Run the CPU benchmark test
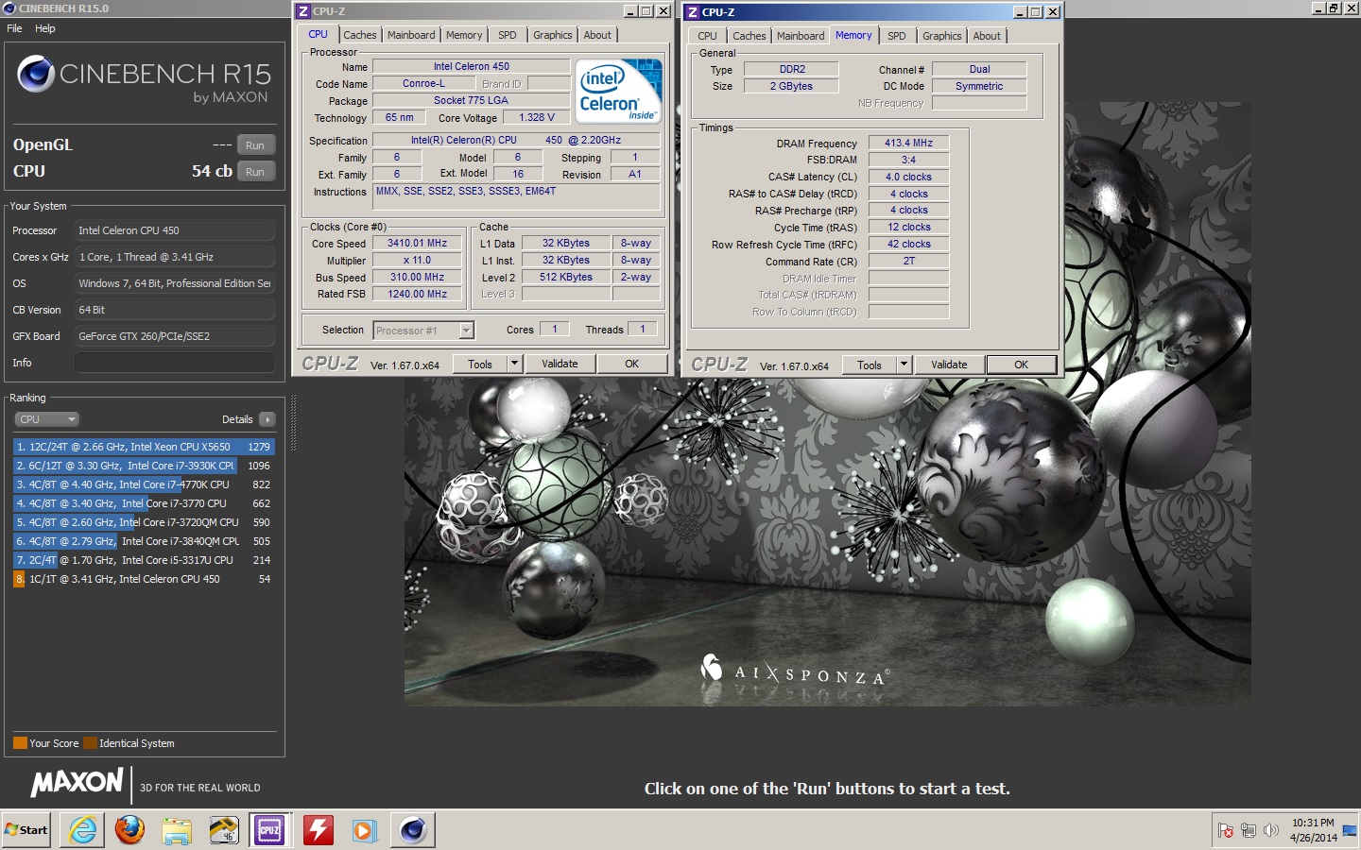The width and height of the screenshot is (1361, 850). pos(255,172)
